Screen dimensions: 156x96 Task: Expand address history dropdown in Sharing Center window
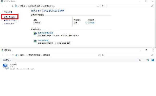point(98,6)
